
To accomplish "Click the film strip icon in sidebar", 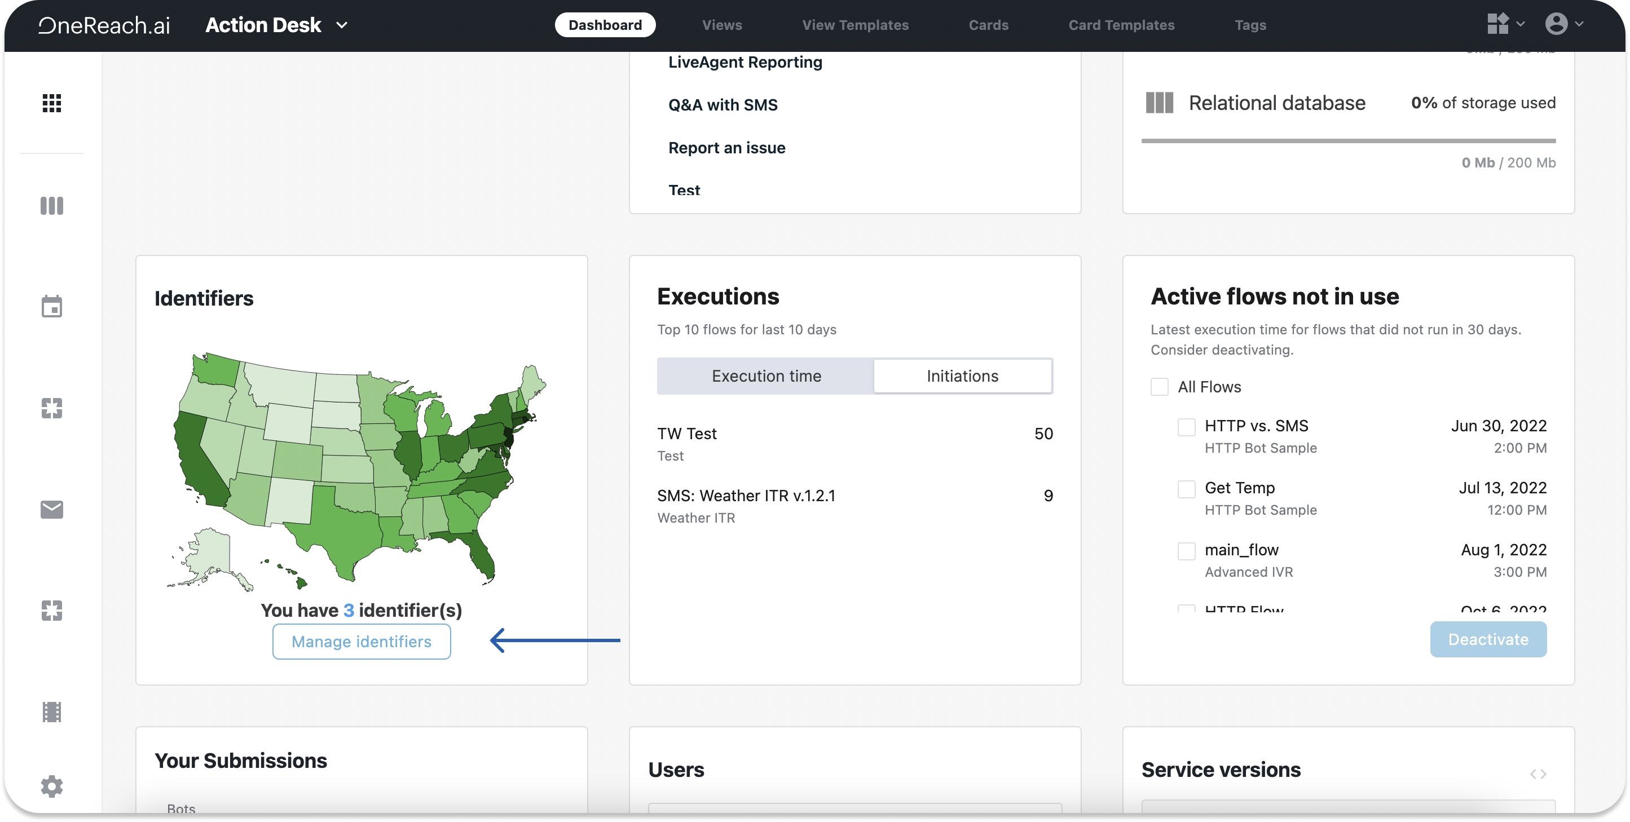I will 52,712.
